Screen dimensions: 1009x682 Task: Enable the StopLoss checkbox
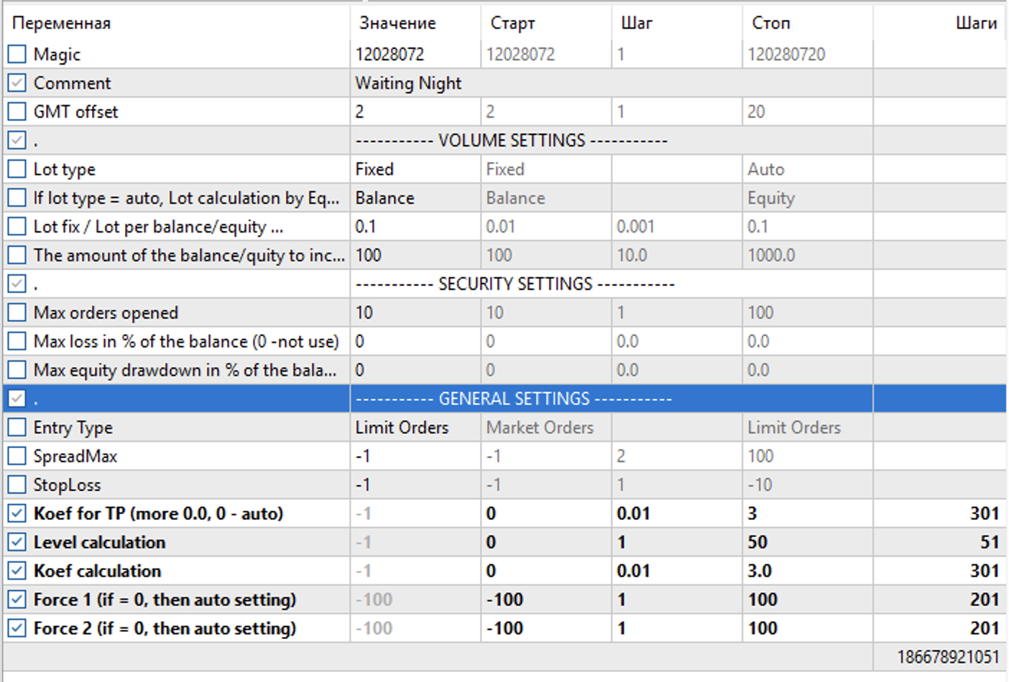click(17, 485)
